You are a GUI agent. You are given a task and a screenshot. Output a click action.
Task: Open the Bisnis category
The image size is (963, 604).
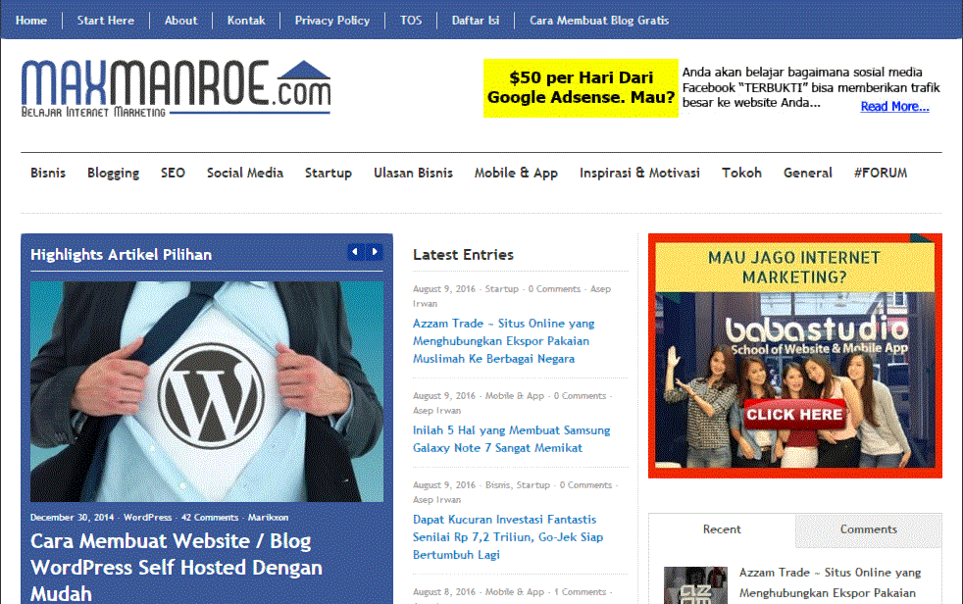click(x=48, y=174)
